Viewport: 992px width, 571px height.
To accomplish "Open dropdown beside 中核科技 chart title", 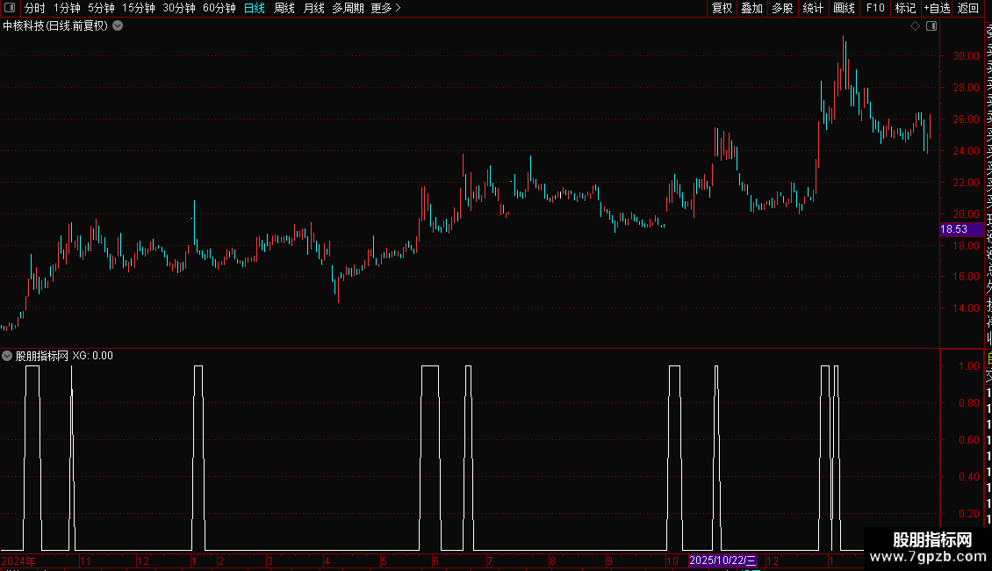I will (118, 26).
